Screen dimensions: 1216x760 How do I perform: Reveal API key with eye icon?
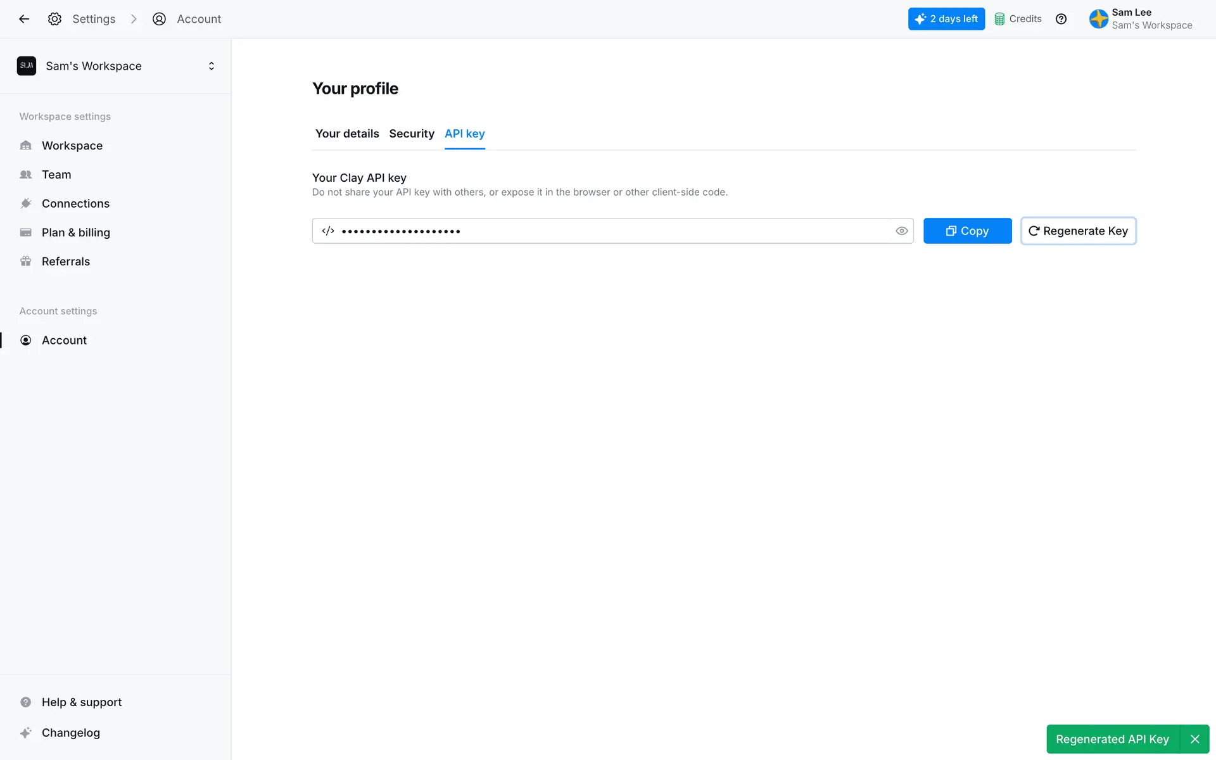pos(901,231)
